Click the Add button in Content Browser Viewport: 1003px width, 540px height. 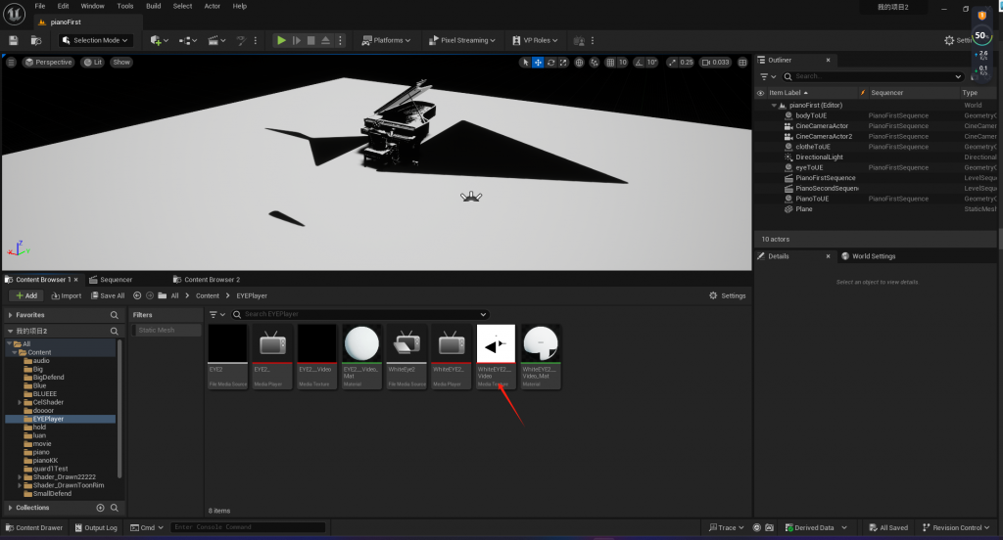26,295
